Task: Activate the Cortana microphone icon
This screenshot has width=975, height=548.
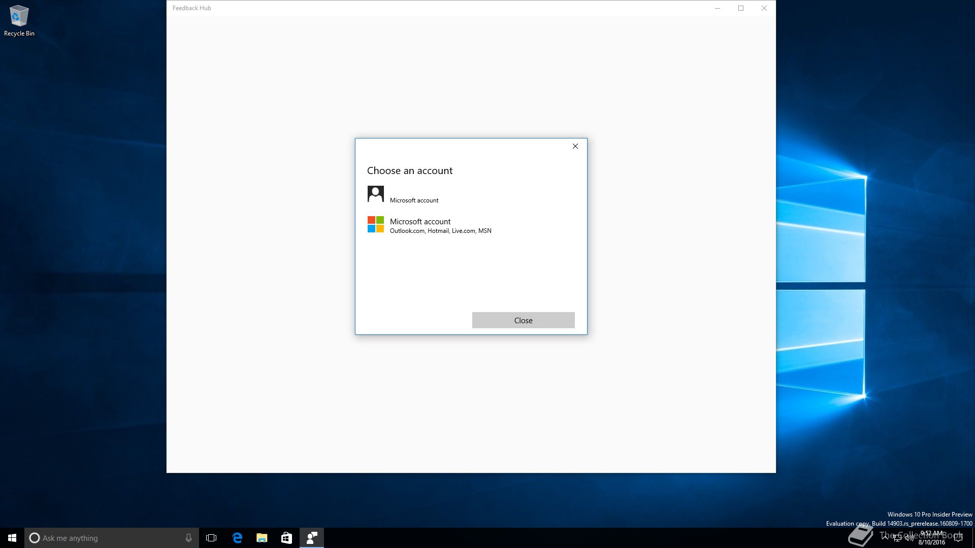Action: point(188,538)
